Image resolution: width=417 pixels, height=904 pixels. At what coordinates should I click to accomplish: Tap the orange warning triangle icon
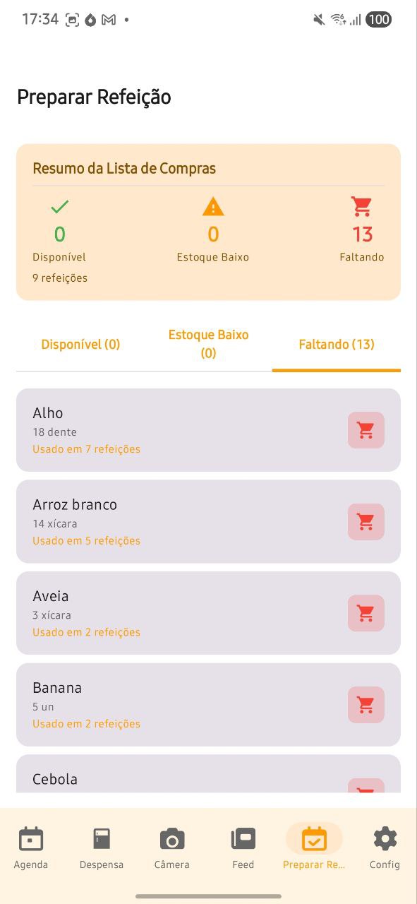212,206
